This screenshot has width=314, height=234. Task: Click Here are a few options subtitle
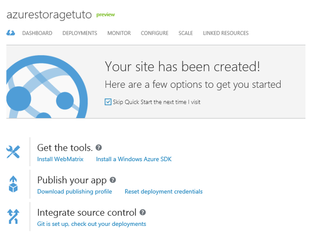click(193, 84)
